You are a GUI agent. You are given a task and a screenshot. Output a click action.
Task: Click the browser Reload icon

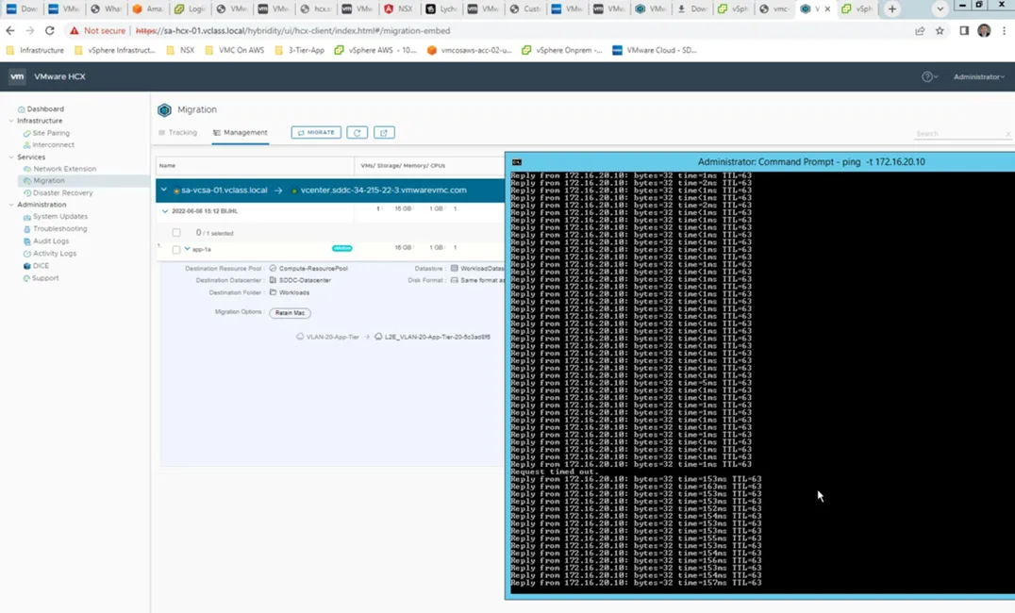pyautogui.click(x=49, y=30)
